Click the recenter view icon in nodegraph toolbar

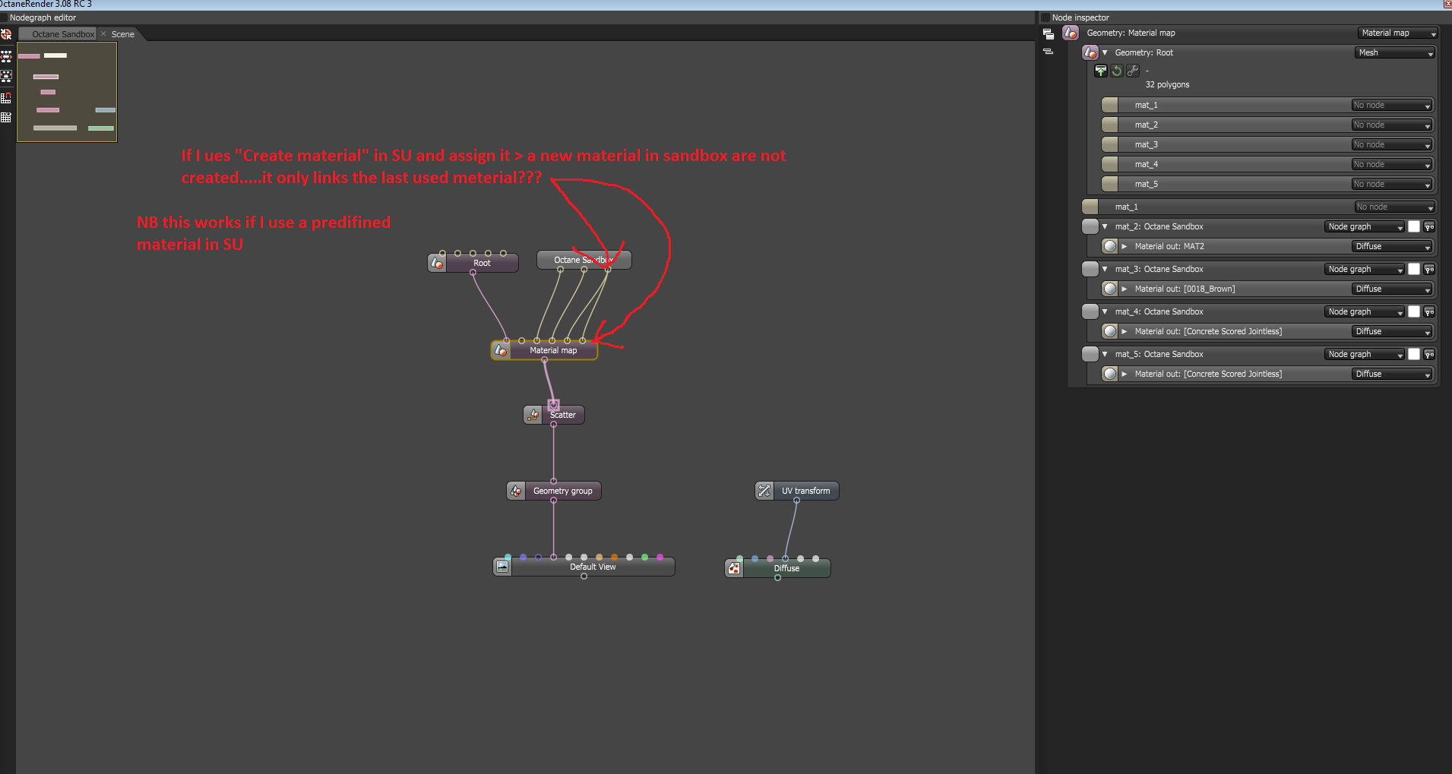6,34
